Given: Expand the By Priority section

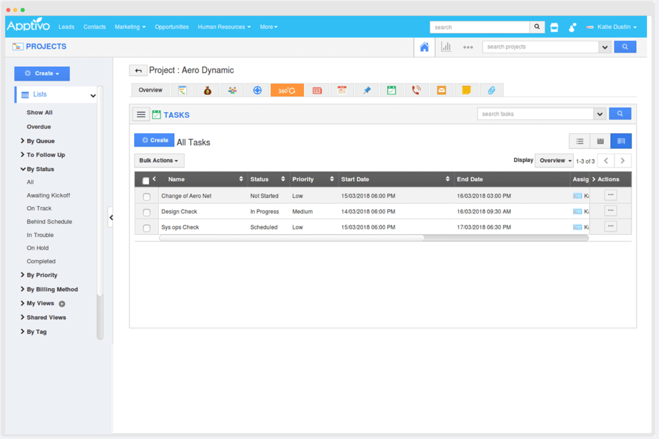Looking at the screenshot, I should (x=42, y=275).
